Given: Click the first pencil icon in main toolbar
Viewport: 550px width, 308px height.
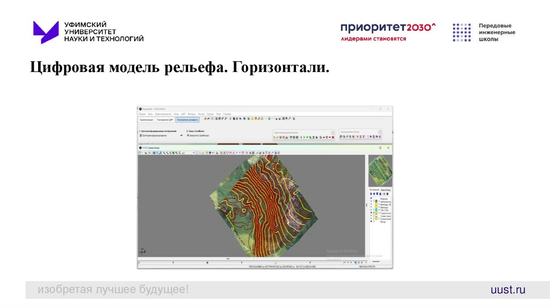Looking at the screenshot, I should pos(205,119).
